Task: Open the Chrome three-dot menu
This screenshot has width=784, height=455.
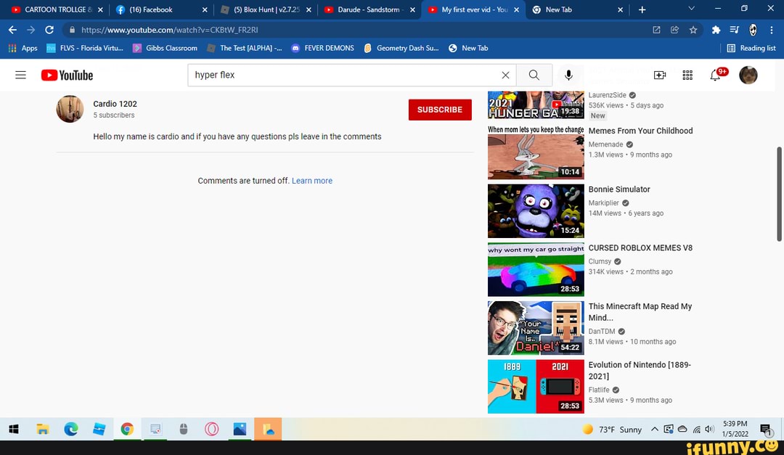Action: pyautogui.click(x=772, y=30)
